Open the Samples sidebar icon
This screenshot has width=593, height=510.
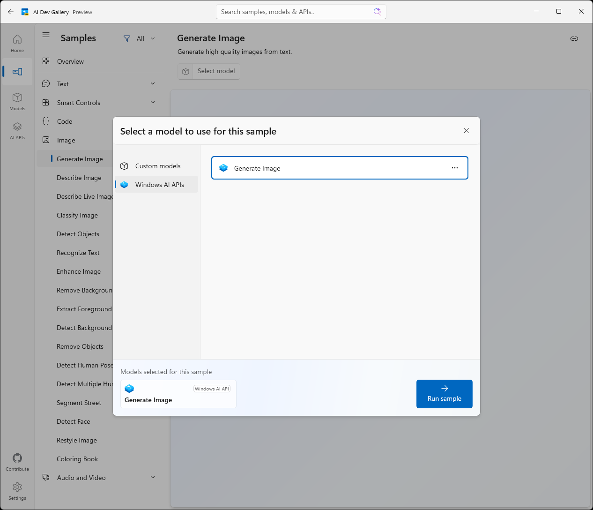pyautogui.click(x=17, y=72)
